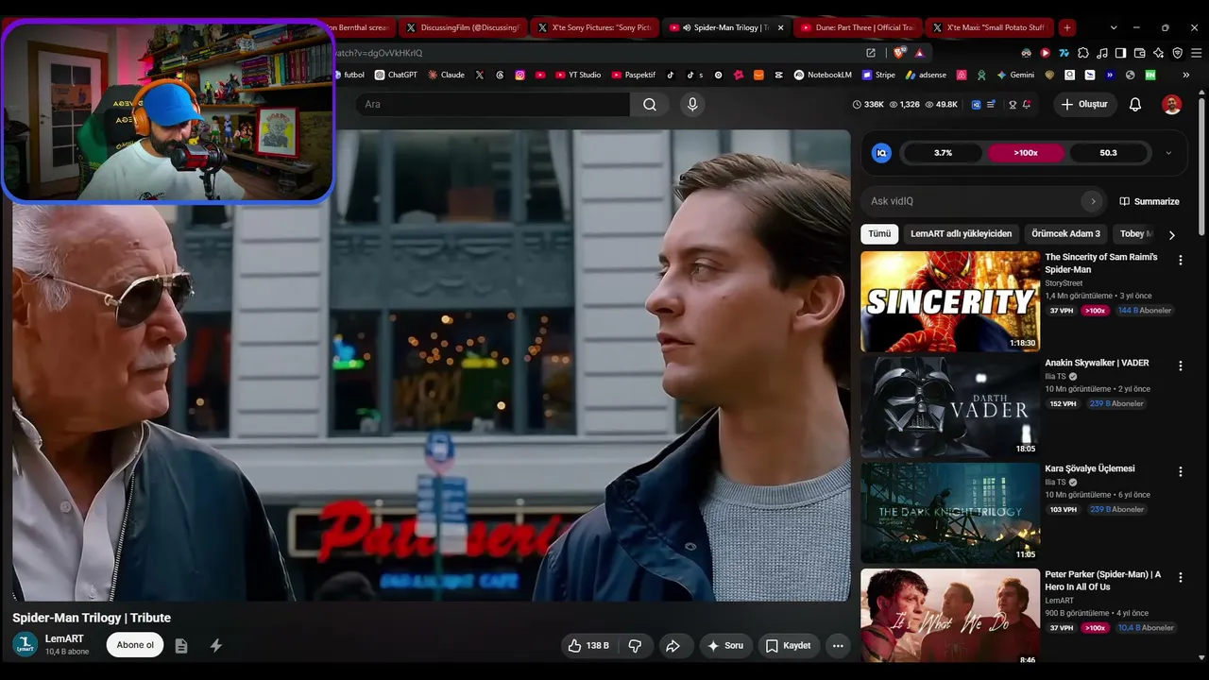Save the video with Kaydet
Screen dimensions: 1209x680
(x=788, y=646)
